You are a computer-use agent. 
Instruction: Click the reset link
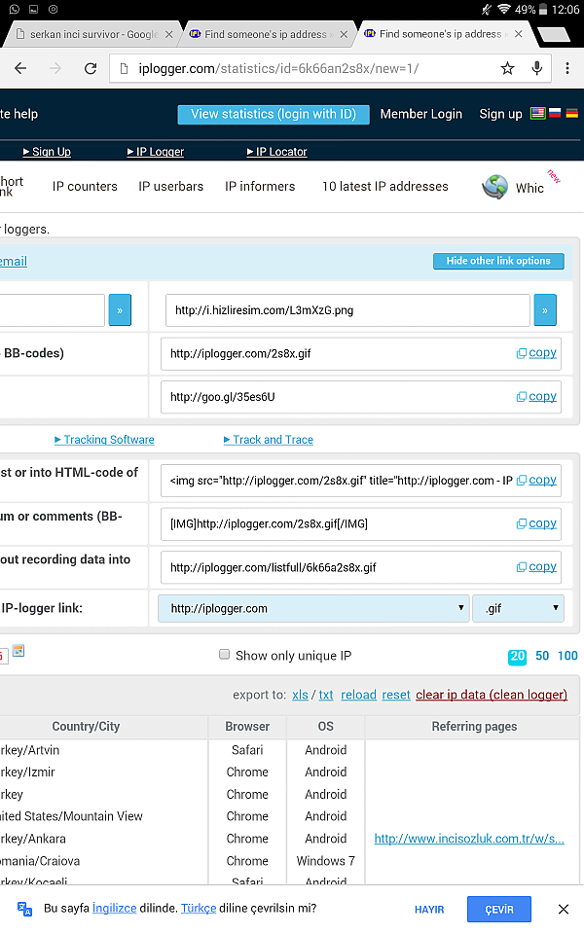click(396, 695)
